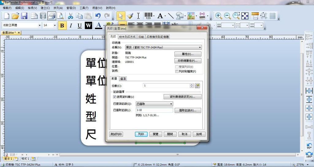Toggle Italic formatting
The height and width of the screenshot is (167, 314).
71,26
